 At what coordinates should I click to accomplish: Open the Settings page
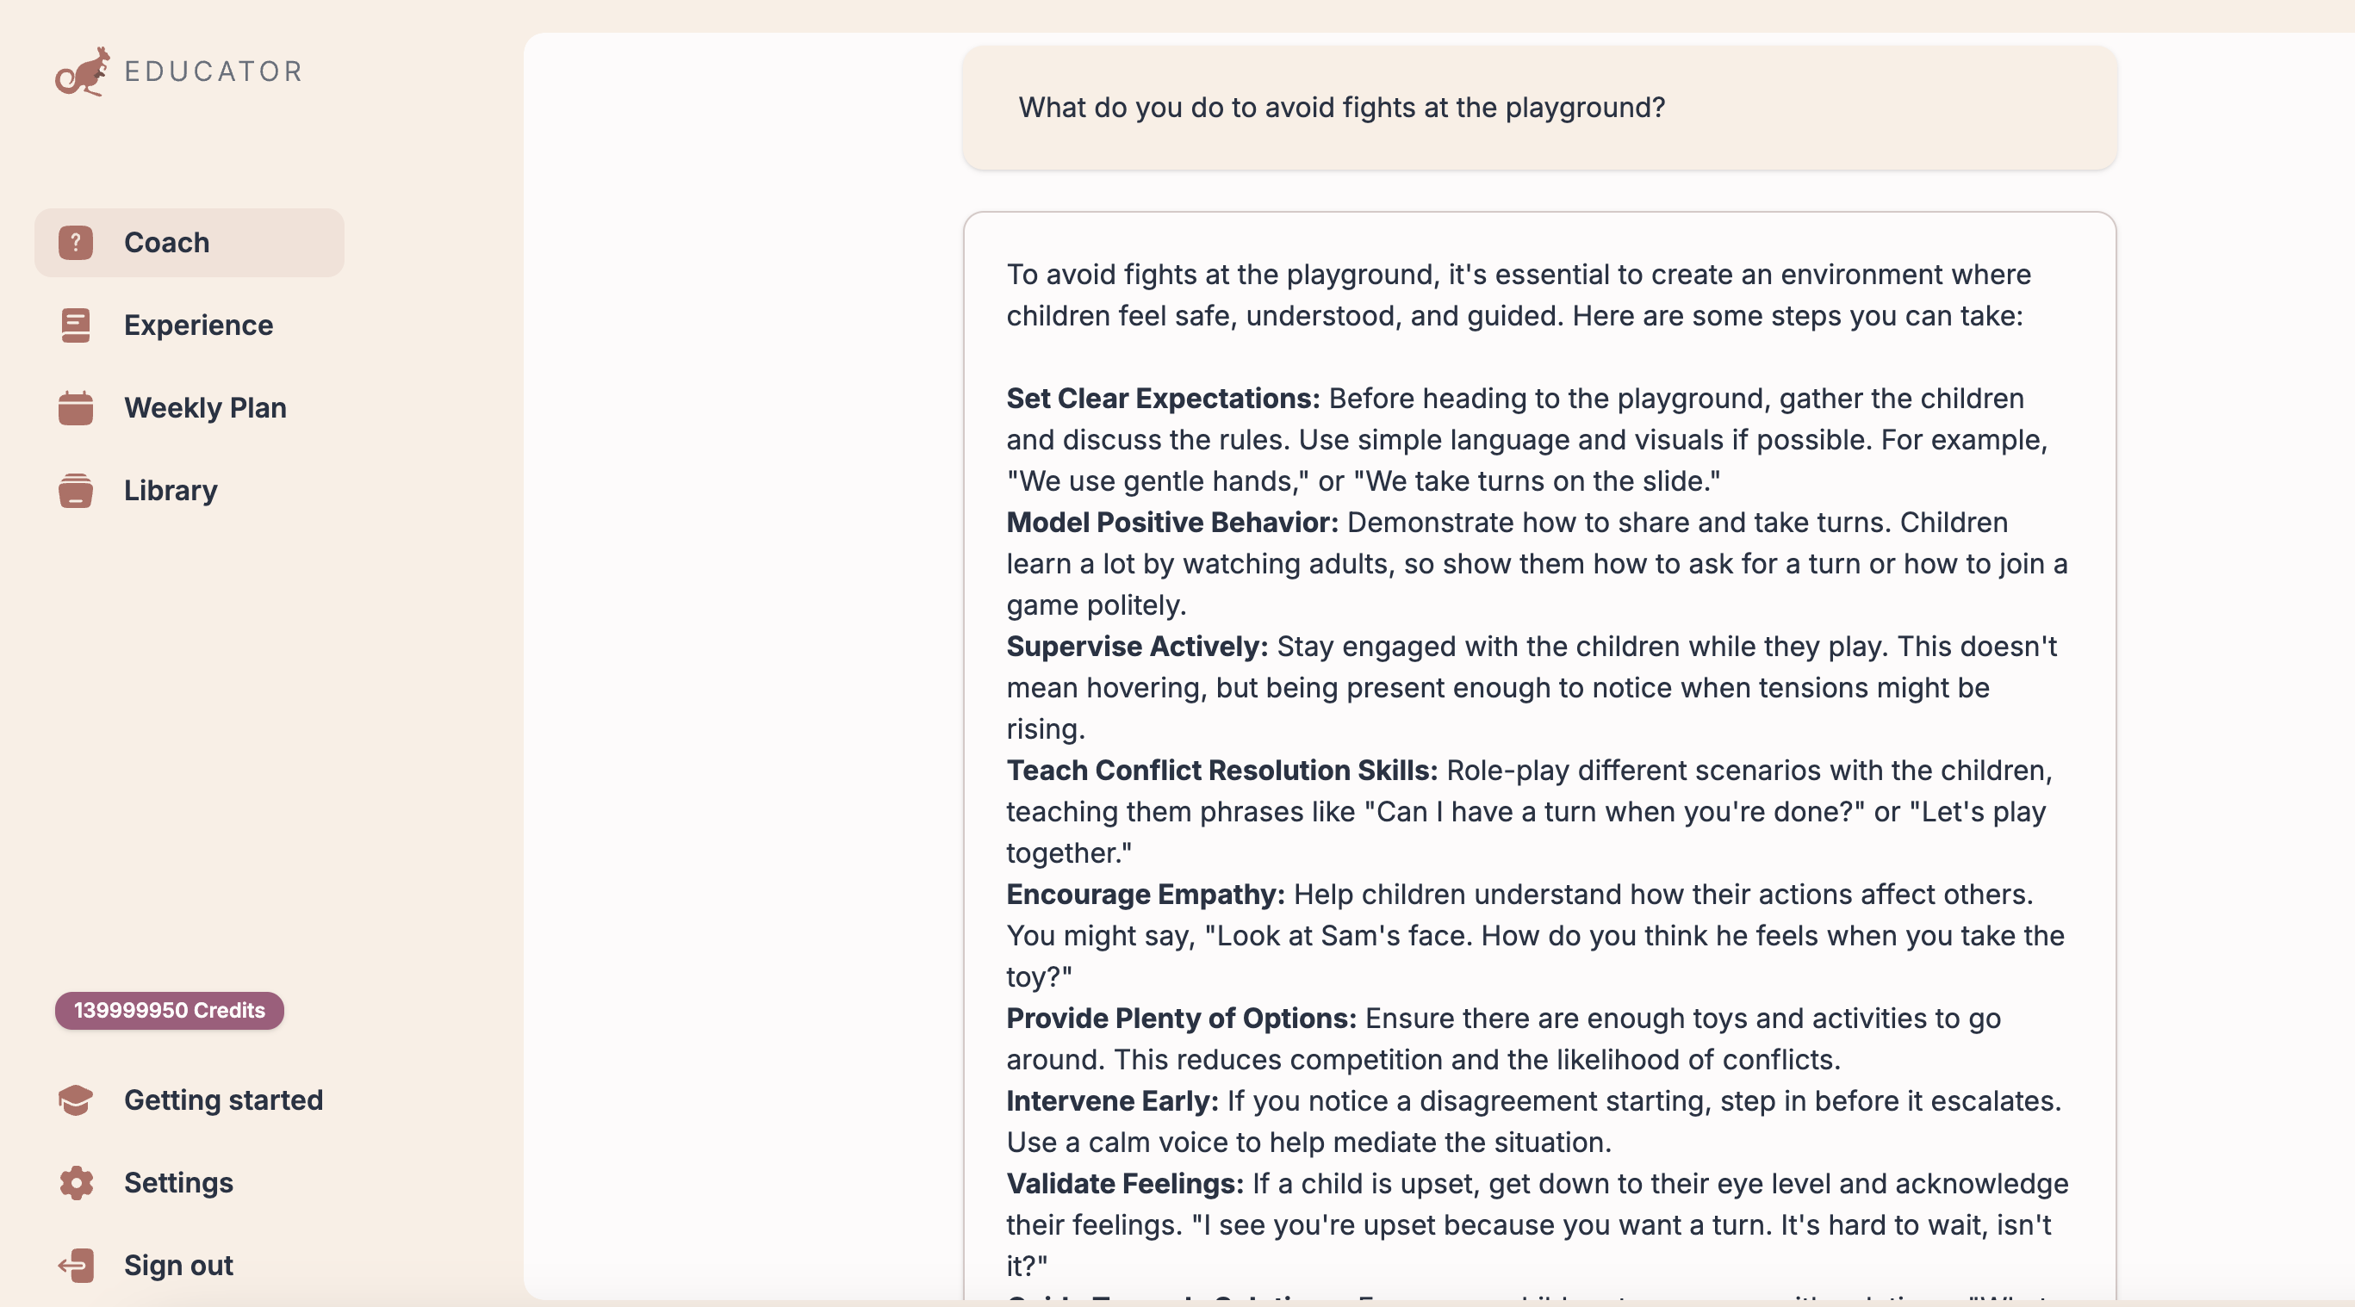coord(178,1183)
